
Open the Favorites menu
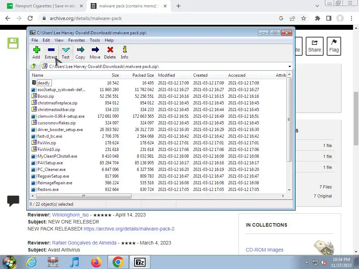point(76,40)
